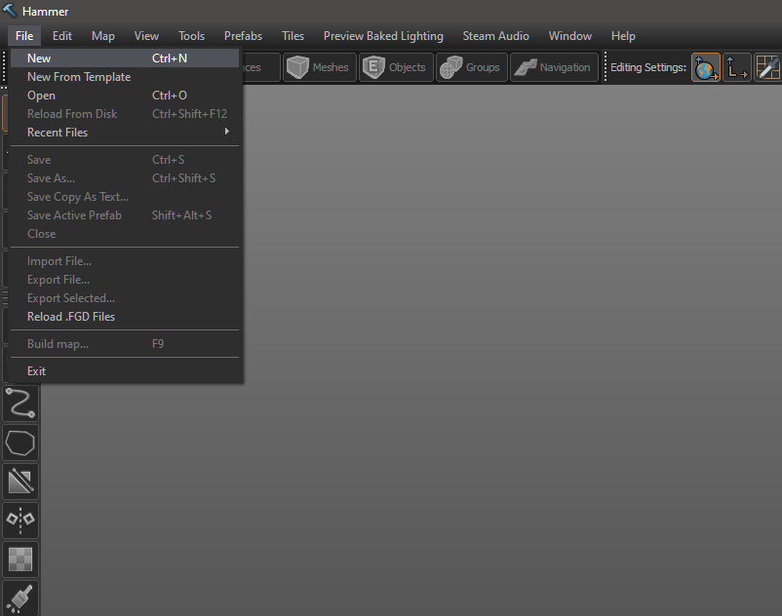Image resolution: width=782 pixels, height=616 pixels.
Task: Click the Hammer app icon in title bar
Action: 10,11
